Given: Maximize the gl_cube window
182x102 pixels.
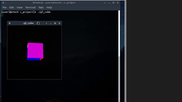Looking at the screenshot, I should 55,23.
